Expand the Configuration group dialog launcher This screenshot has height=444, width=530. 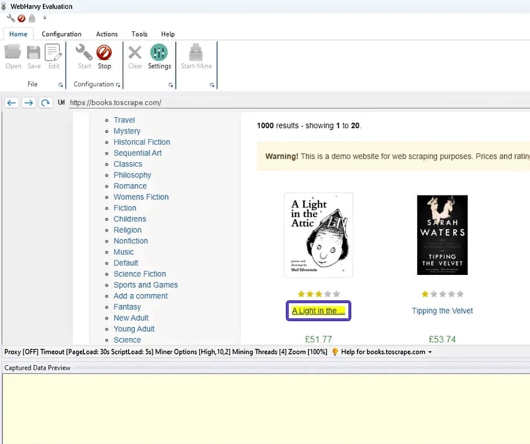click(118, 85)
